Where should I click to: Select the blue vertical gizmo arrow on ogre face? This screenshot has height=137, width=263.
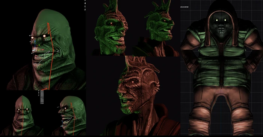point(35,44)
